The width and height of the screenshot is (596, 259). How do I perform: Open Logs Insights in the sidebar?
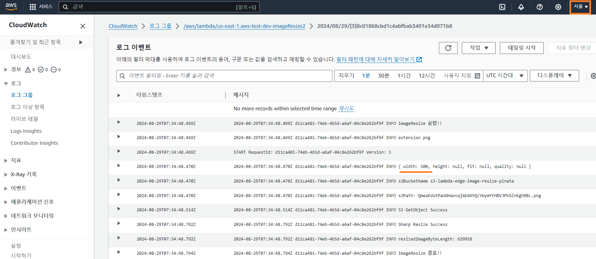coord(26,131)
